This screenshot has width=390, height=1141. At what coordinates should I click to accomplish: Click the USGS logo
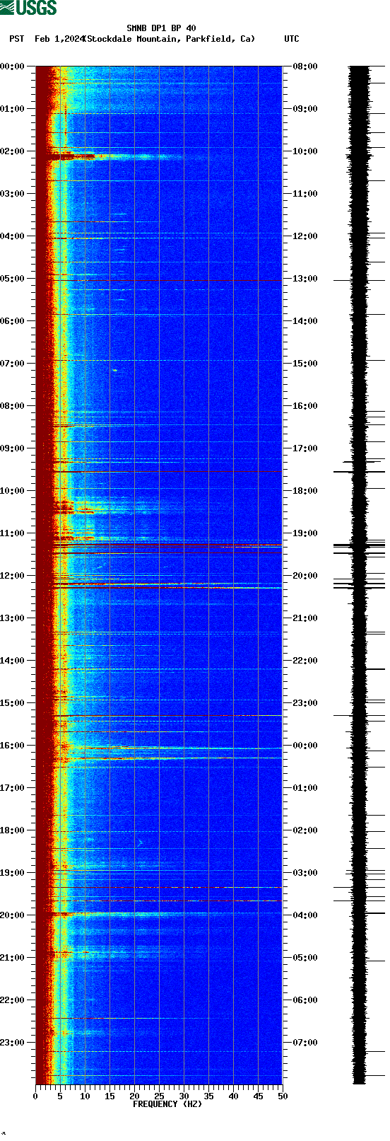[x=28, y=8]
